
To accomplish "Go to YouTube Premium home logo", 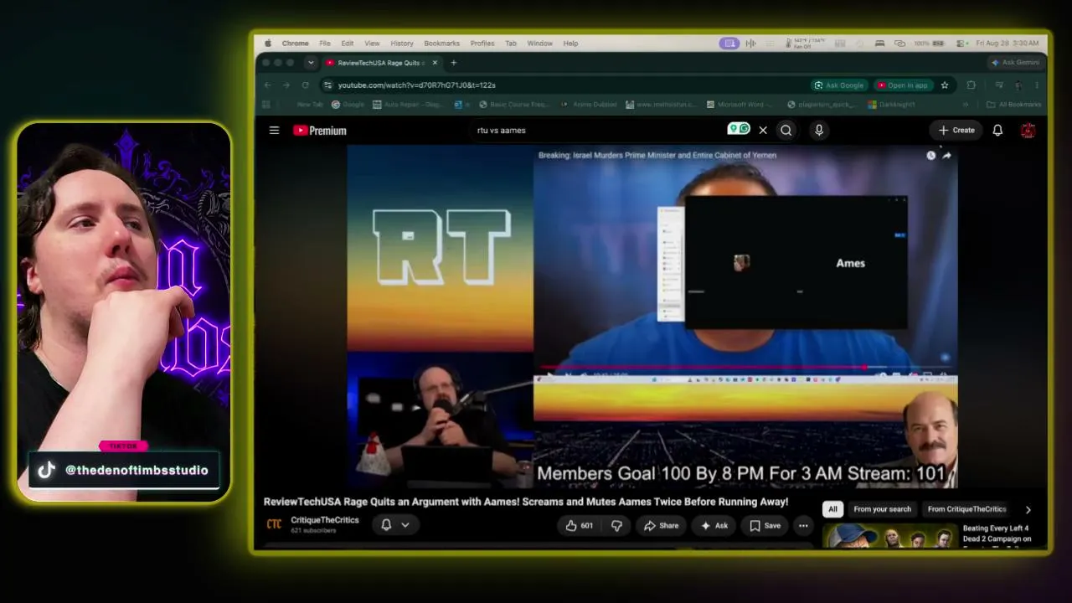I will tap(320, 130).
